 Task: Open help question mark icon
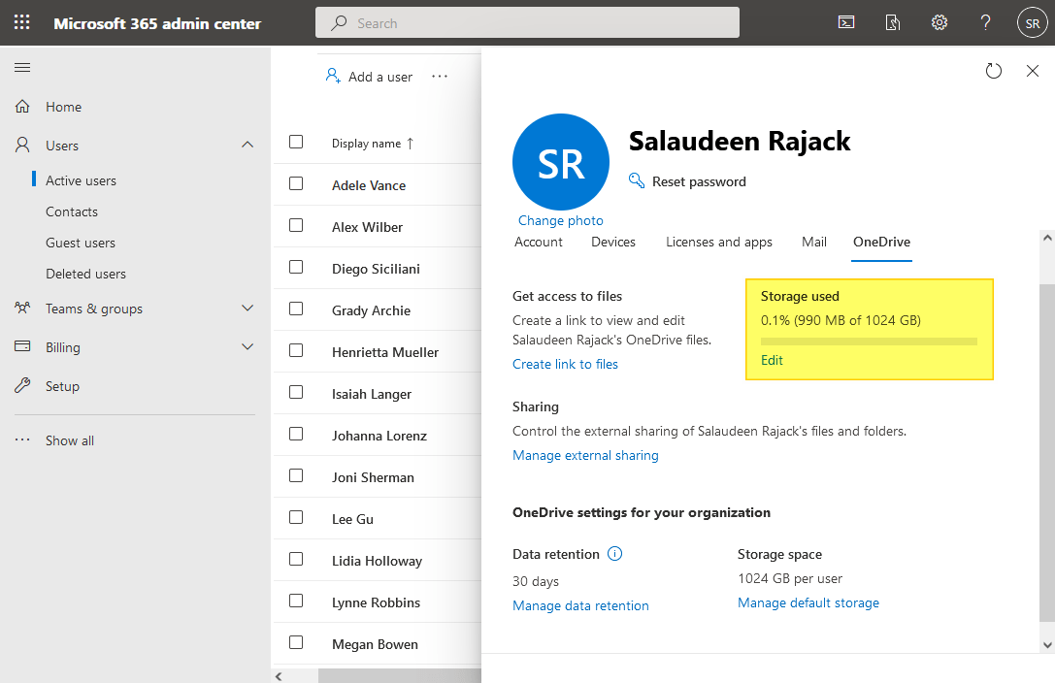(985, 23)
